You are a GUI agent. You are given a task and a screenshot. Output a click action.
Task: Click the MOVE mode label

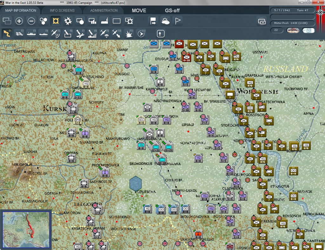click(x=139, y=10)
